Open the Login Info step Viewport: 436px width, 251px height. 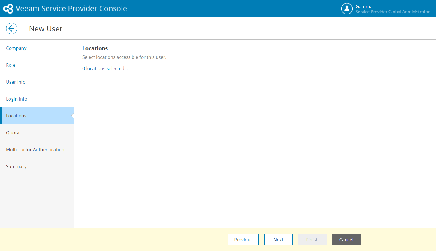37,99
